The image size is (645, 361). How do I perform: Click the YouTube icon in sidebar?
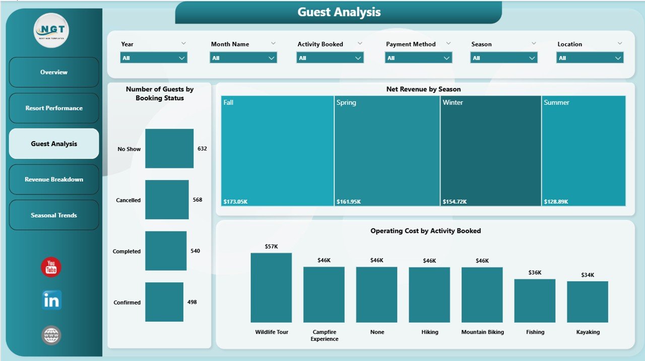[51, 267]
